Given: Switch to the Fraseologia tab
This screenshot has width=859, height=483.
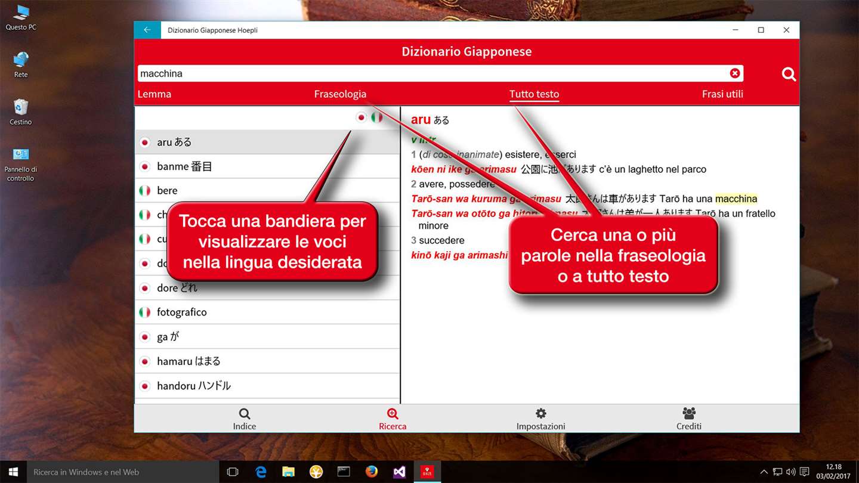Looking at the screenshot, I should [340, 94].
